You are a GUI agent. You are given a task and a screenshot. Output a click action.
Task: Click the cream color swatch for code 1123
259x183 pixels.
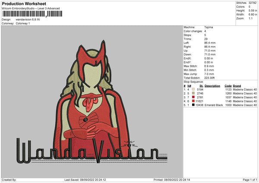pyautogui.click(x=194, y=89)
